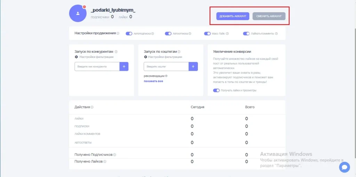The height and width of the screenshot is (177, 356).
Task: Click info icon beside Получено Лайков
Action: (x=105, y=162)
